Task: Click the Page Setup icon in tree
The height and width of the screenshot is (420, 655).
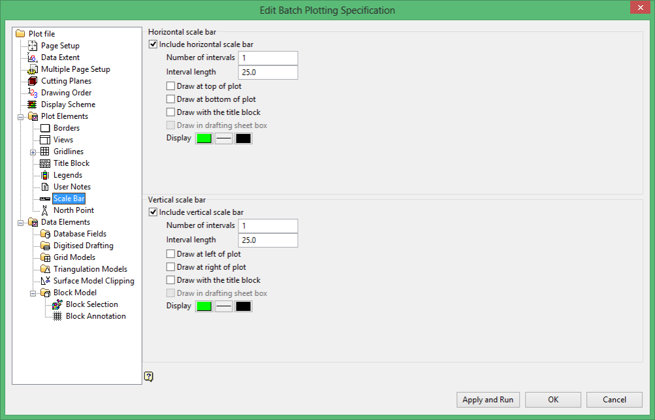Action: [x=33, y=46]
